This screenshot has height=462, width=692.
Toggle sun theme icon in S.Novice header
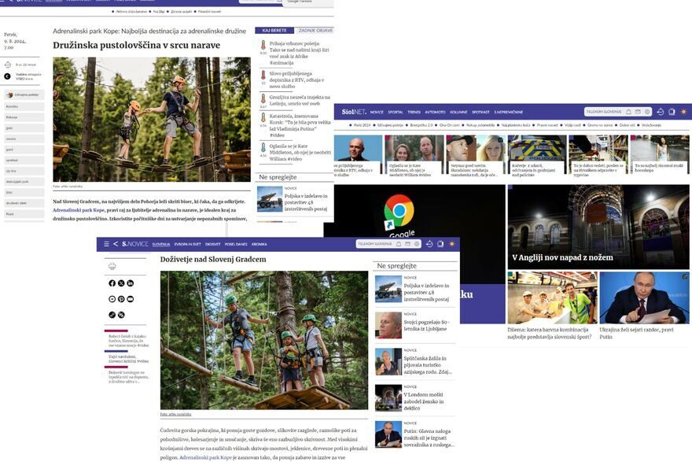[453, 244]
